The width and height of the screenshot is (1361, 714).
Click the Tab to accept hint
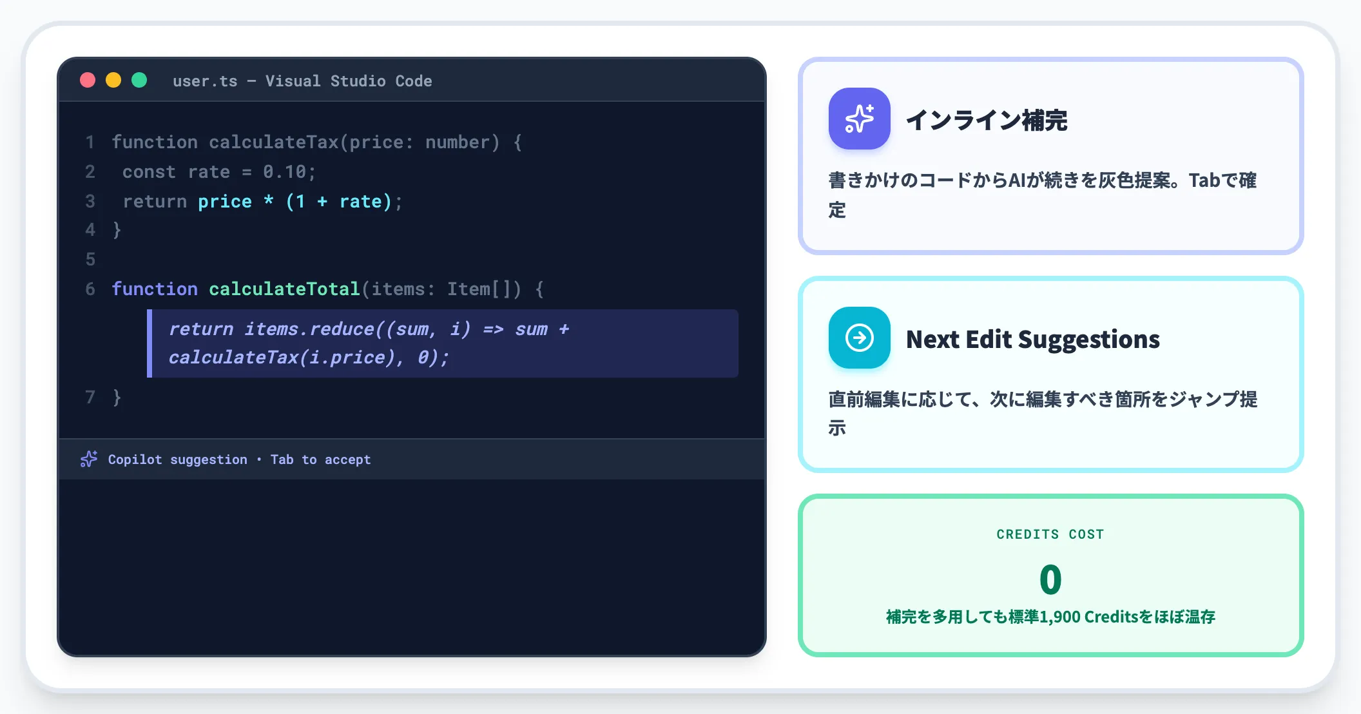(x=320, y=459)
